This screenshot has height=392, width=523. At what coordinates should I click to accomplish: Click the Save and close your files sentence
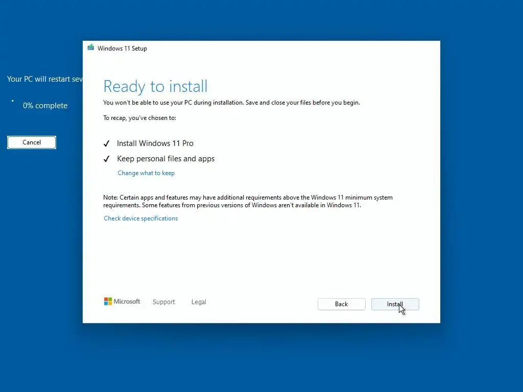pyautogui.click(x=303, y=103)
